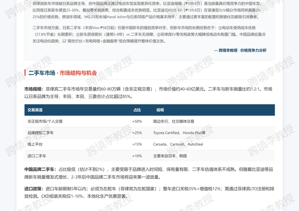The image size is (299, 211).
Task: Click the bold '市场规模:' label
Action: 34,89
